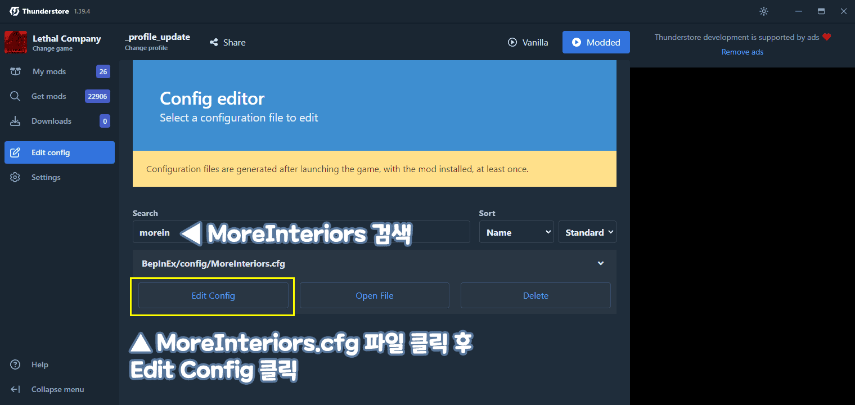The height and width of the screenshot is (405, 855).
Task: Click the Help question mark icon
Action: pyautogui.click(x=15, y=364)
